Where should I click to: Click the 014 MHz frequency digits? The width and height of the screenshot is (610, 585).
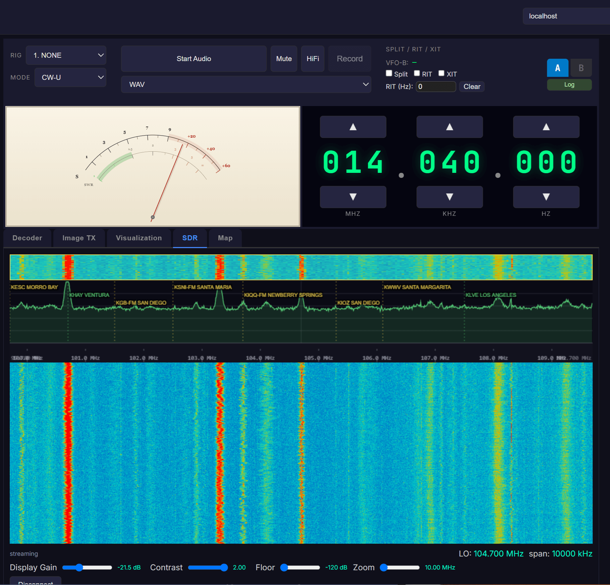point(353,162)
